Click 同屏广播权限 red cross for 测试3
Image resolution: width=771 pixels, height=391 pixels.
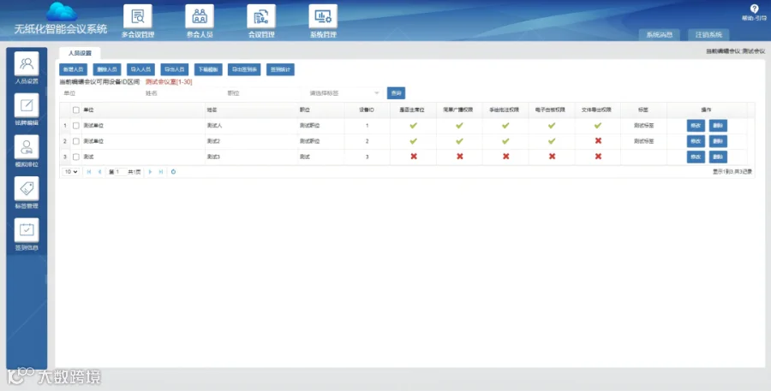tap(460, 157)
